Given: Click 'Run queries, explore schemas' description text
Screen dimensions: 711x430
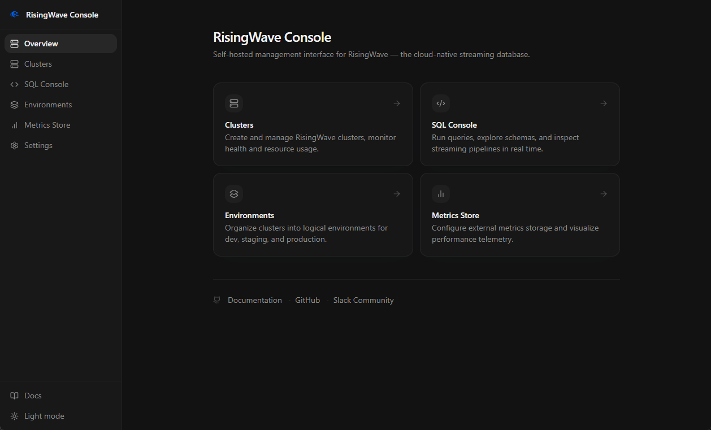Looking at the screenshot, I should pos(505,143).
